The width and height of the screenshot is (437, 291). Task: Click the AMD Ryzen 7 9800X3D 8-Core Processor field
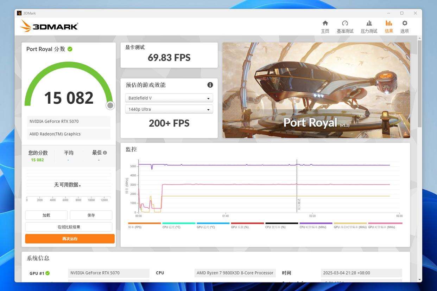235,273
